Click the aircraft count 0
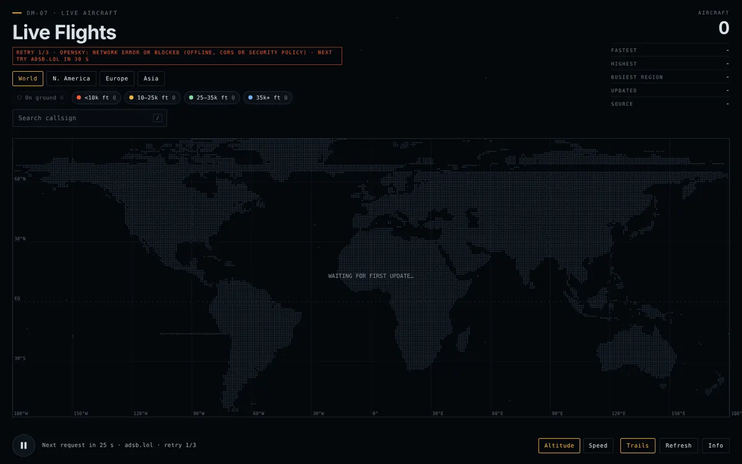 click(x=723, y=28)
